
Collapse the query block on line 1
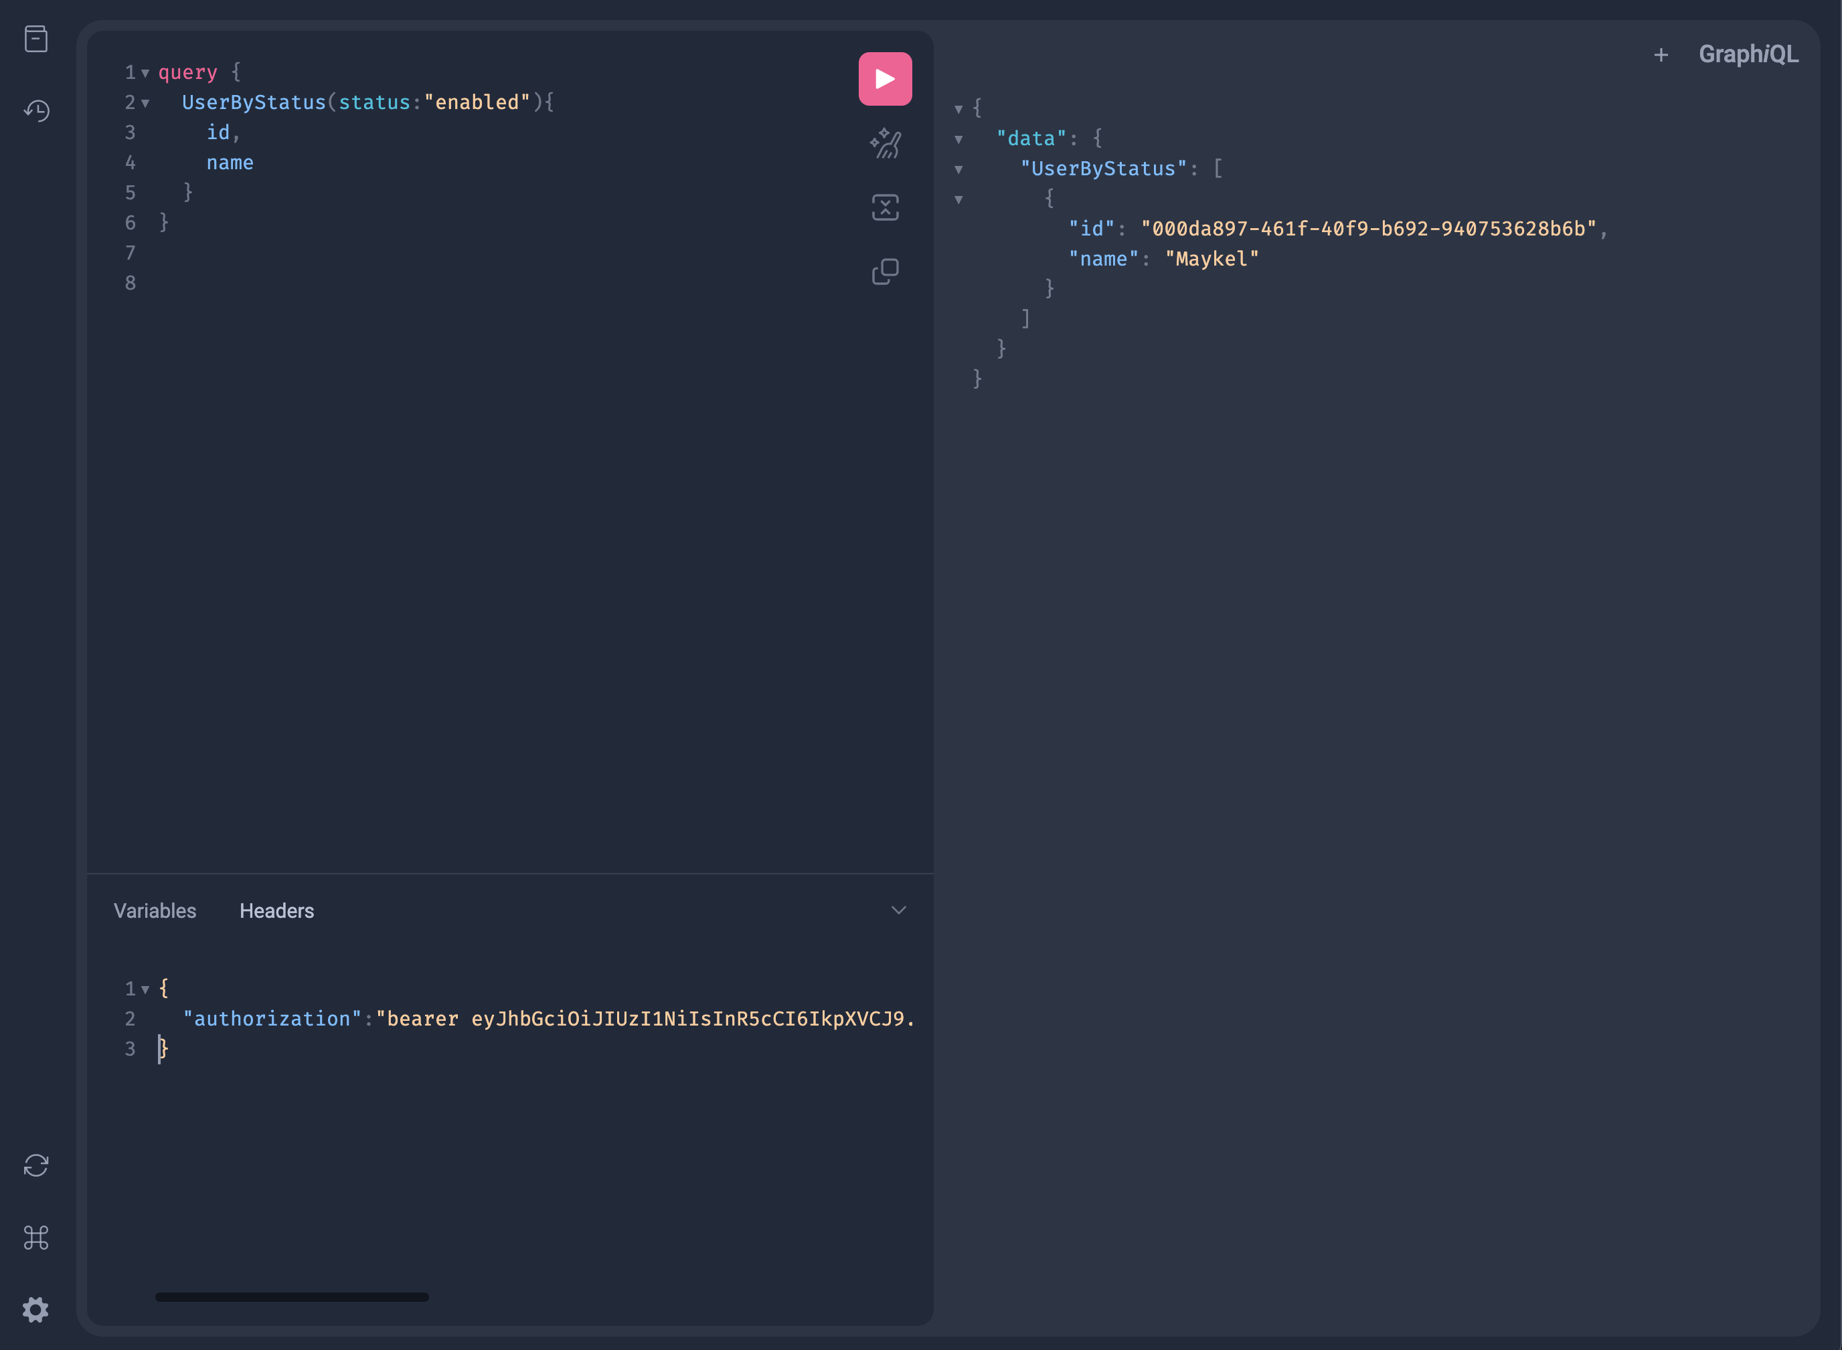(145, 74)
